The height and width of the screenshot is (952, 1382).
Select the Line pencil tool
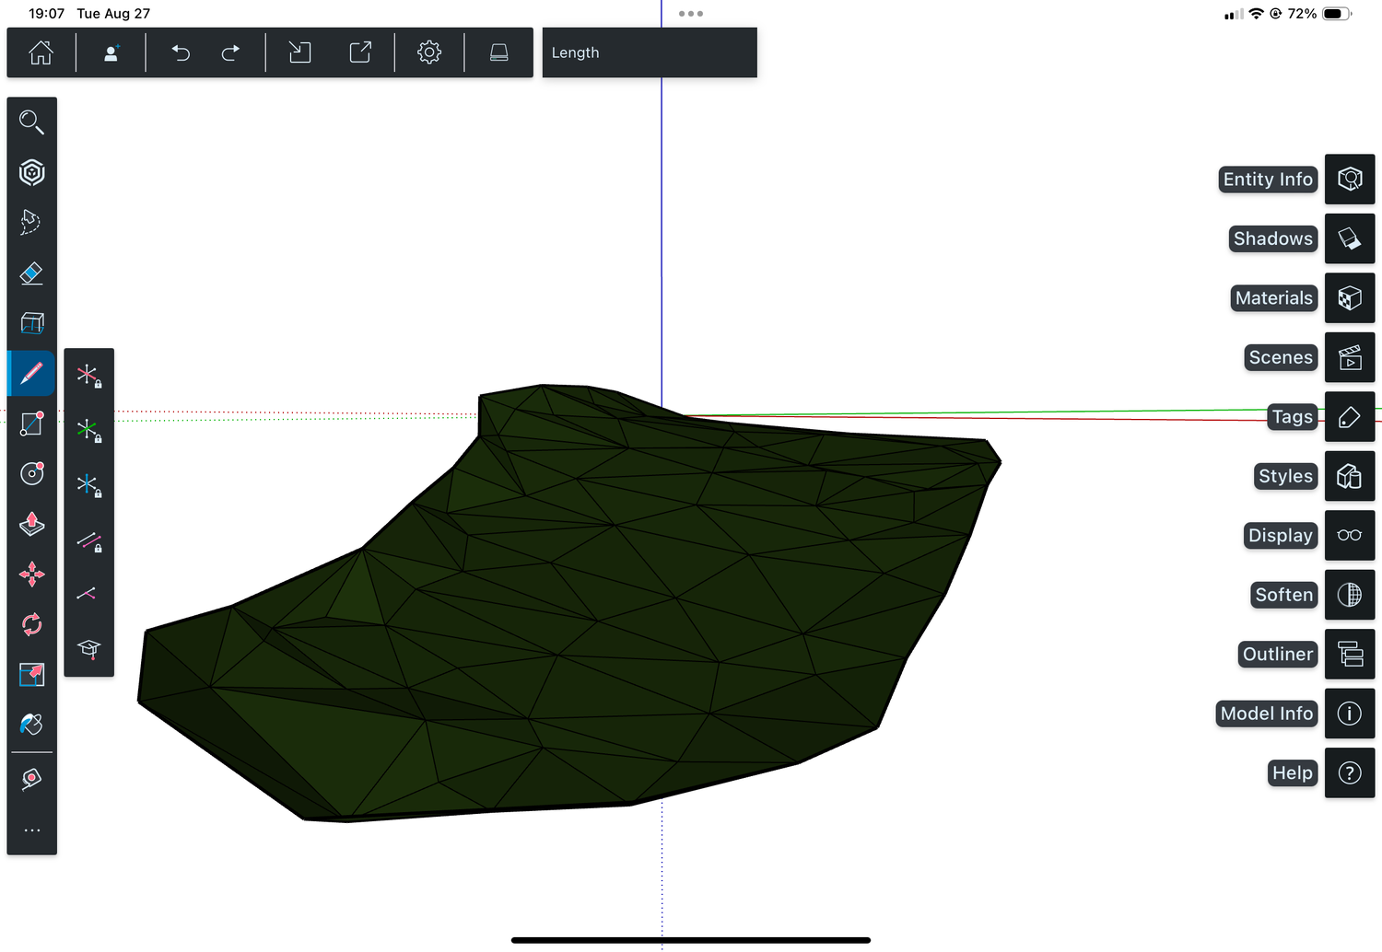[x=31, y=373]
